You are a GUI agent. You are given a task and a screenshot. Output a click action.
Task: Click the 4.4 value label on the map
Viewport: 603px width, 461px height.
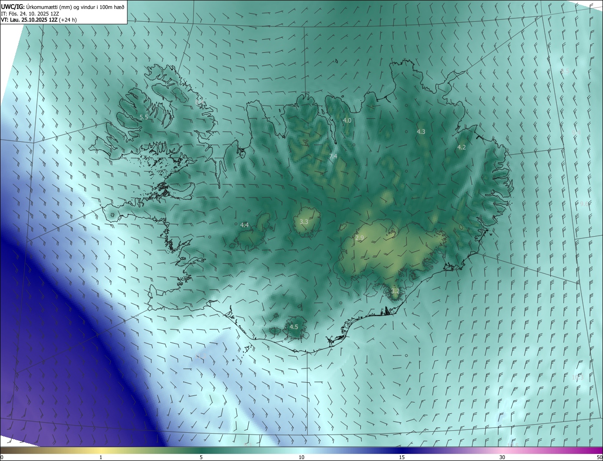244,225
